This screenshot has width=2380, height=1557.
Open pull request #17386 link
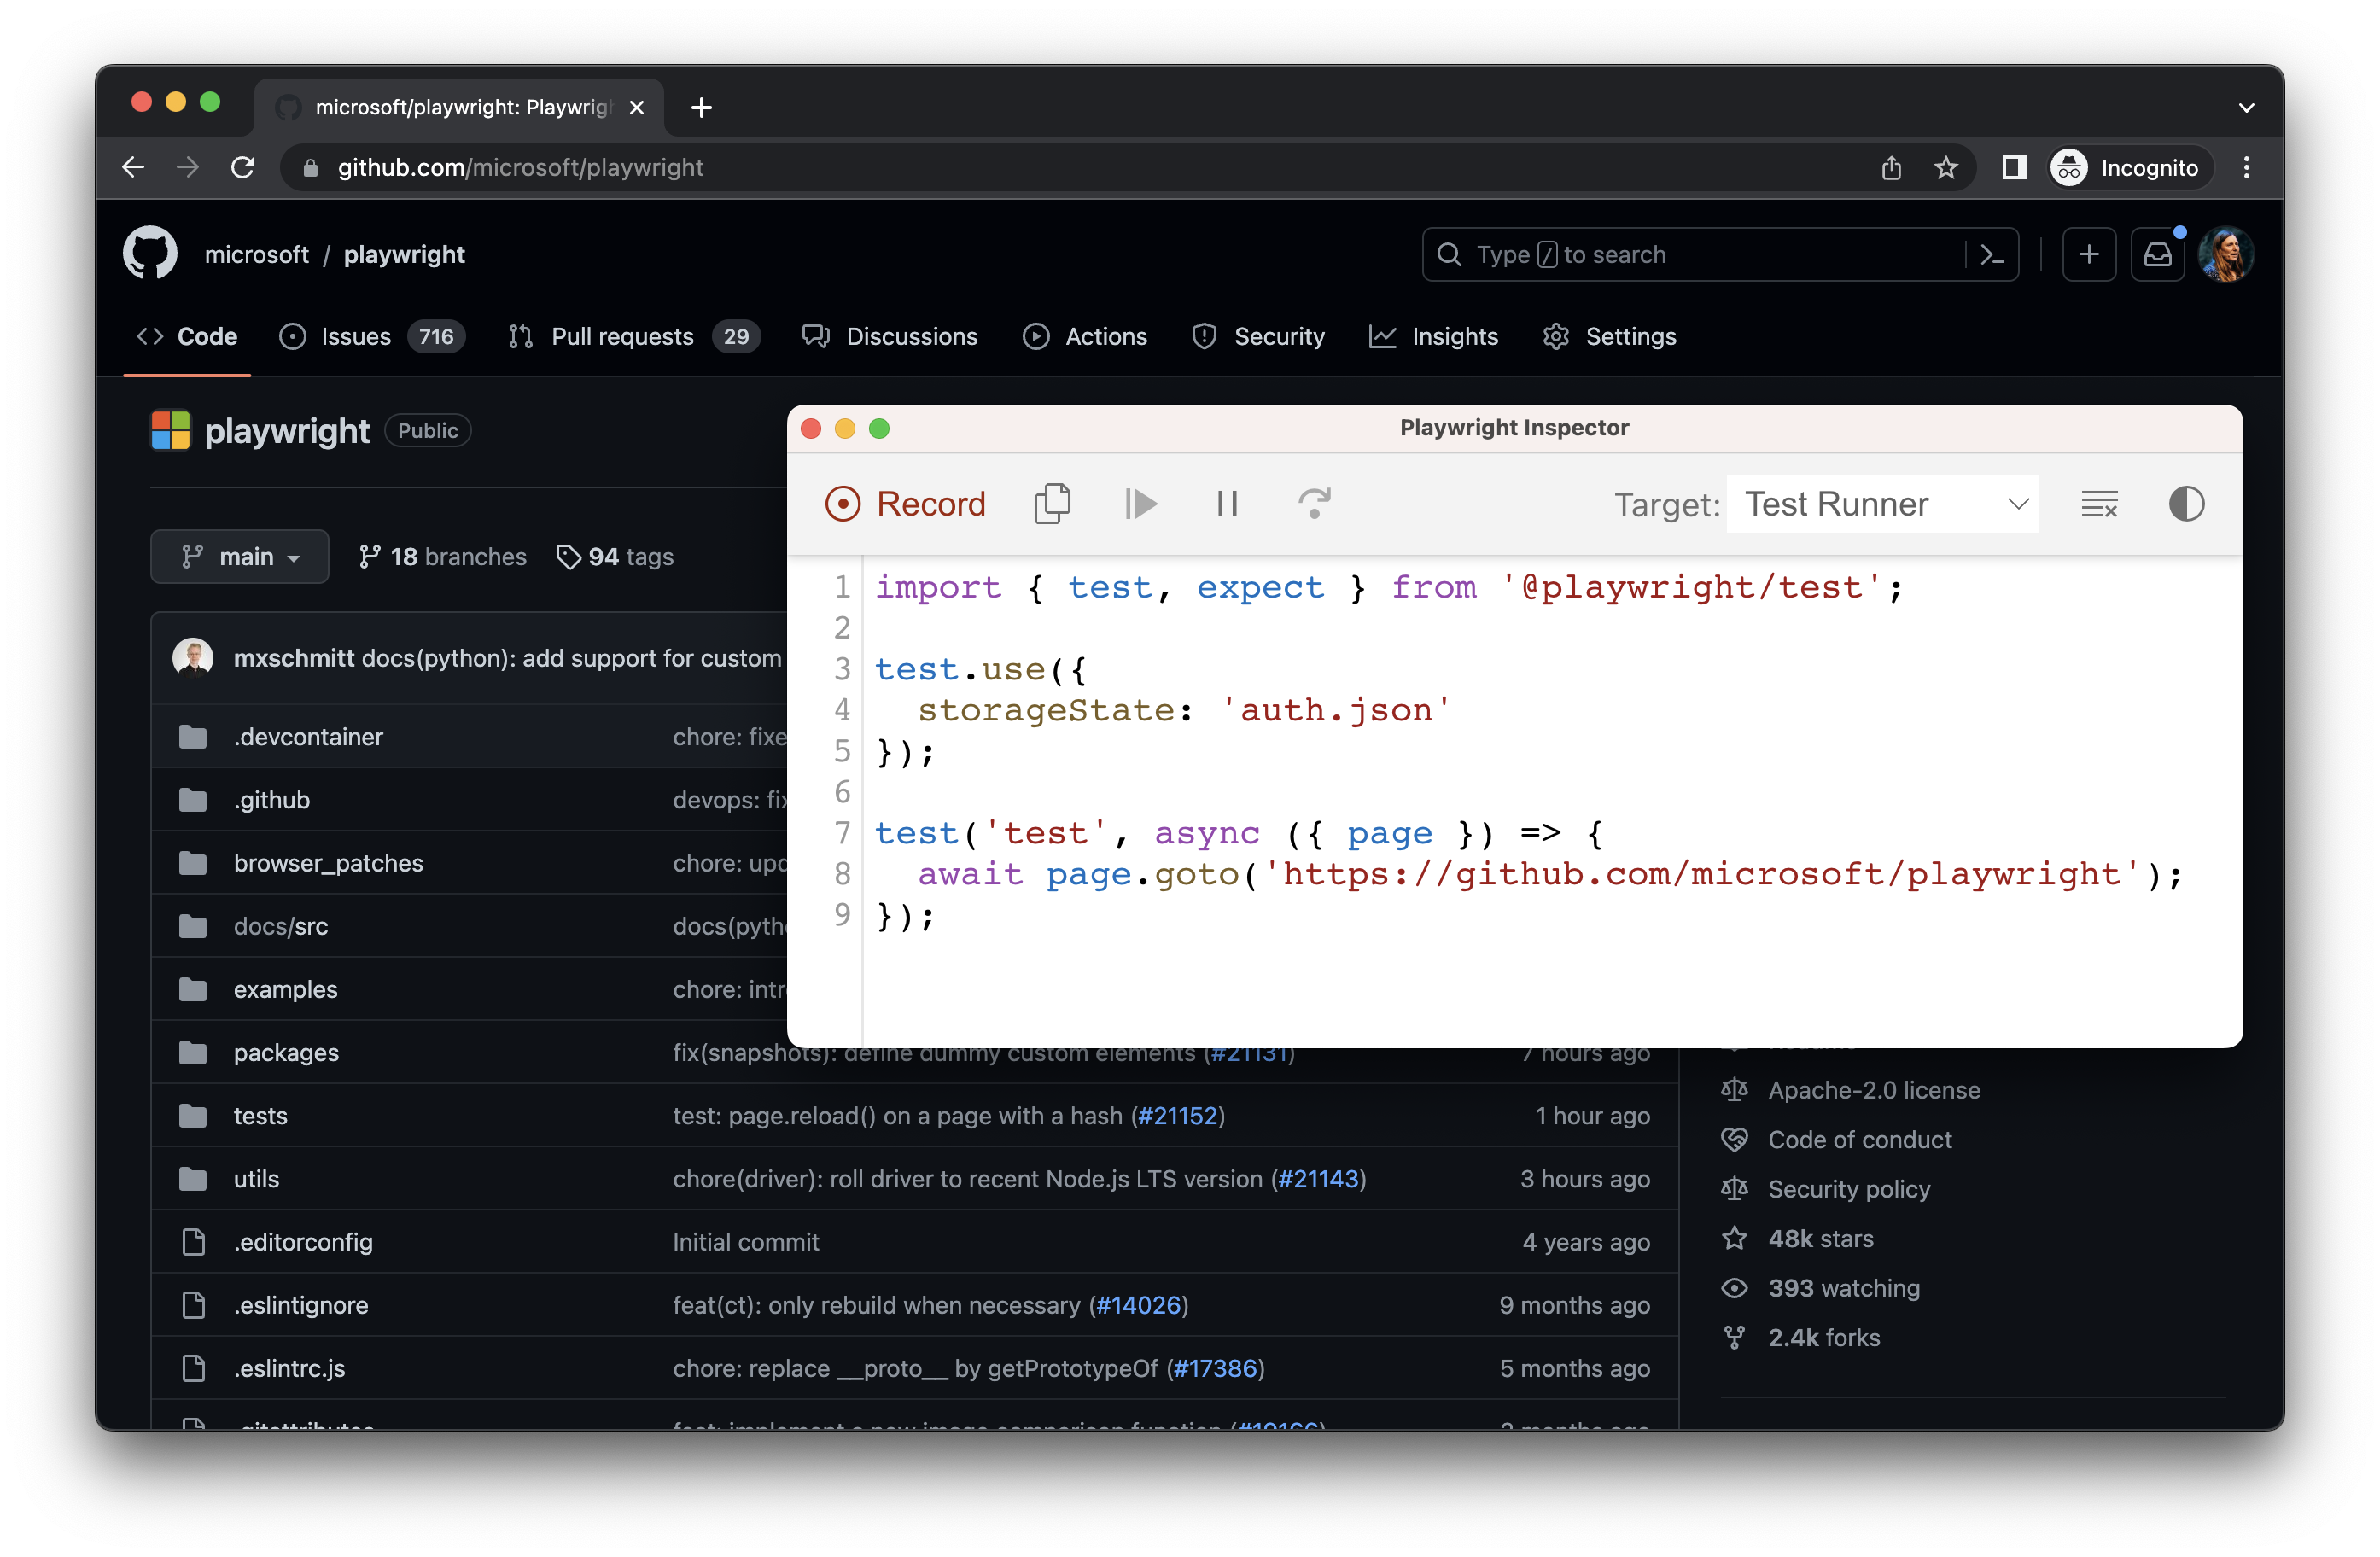[1215, 1368]
